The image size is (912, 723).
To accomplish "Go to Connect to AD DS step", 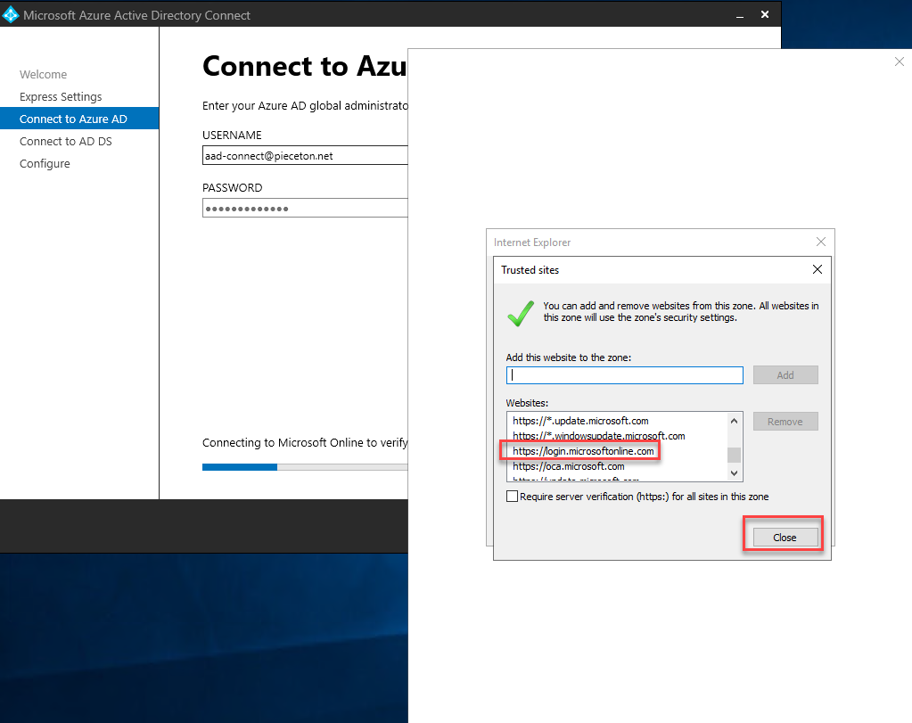I will 66,142.
